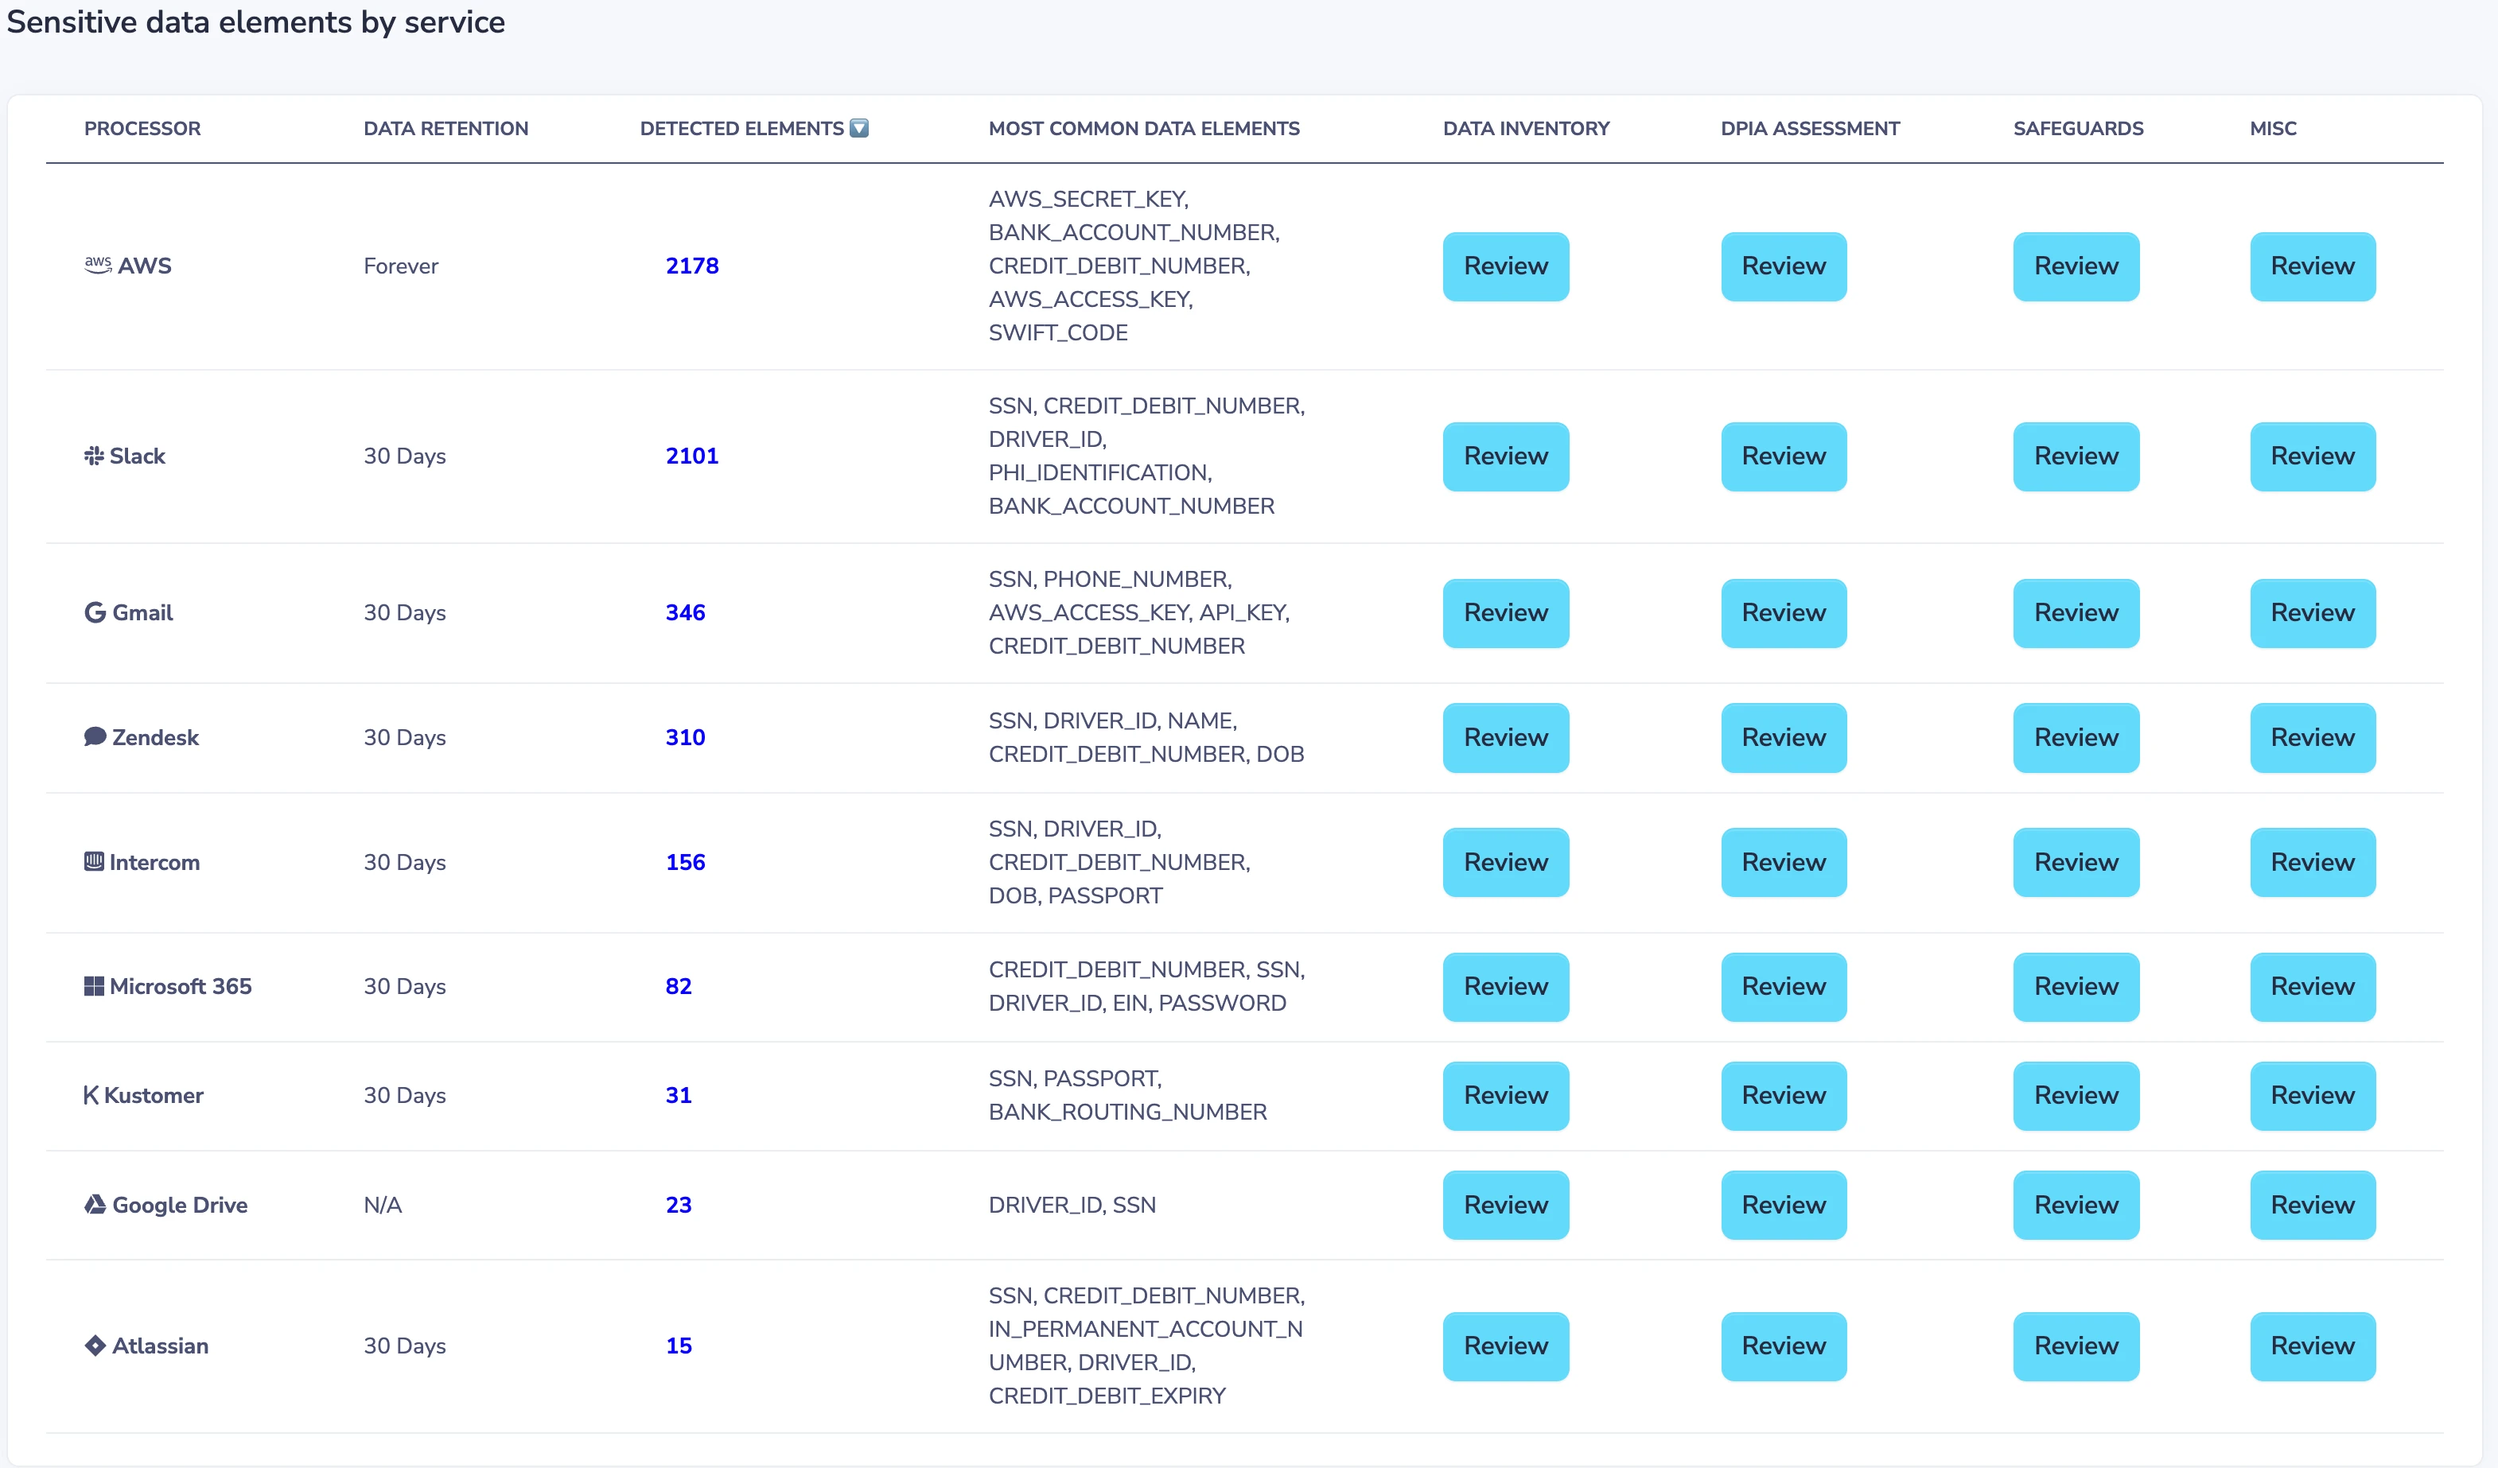Open Atlassian detected count 15
This screenshot has height=1468, width=2498.
678,1346
